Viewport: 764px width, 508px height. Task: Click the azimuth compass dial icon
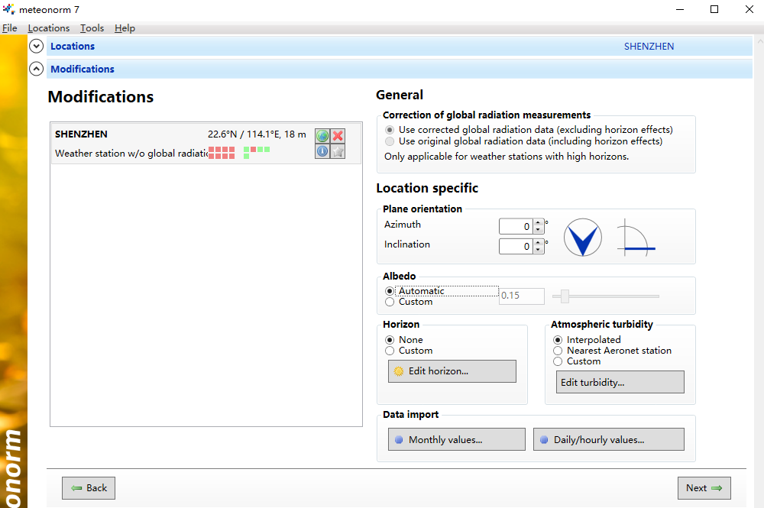click(x=583, y=237)
